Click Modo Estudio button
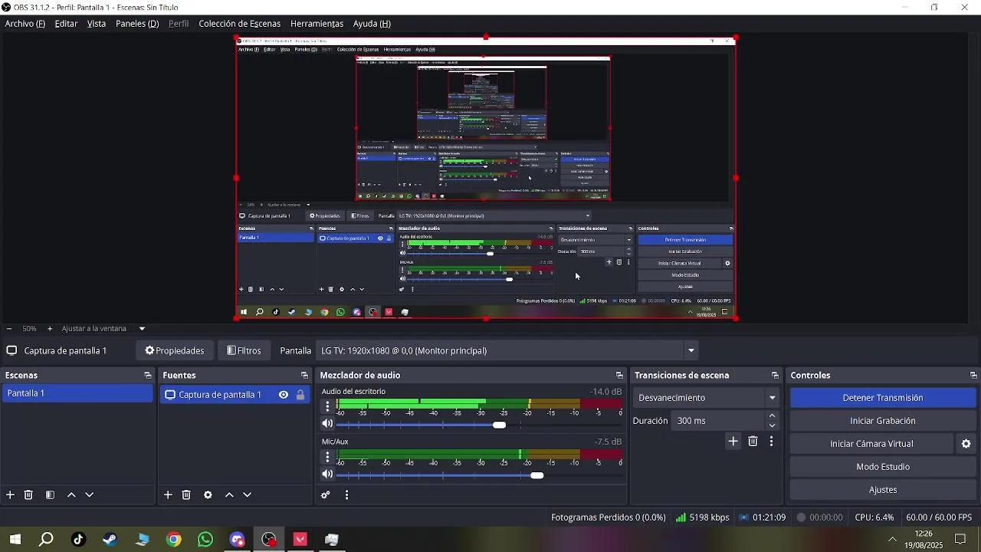 pyautogui.click(x=883, y=467)
